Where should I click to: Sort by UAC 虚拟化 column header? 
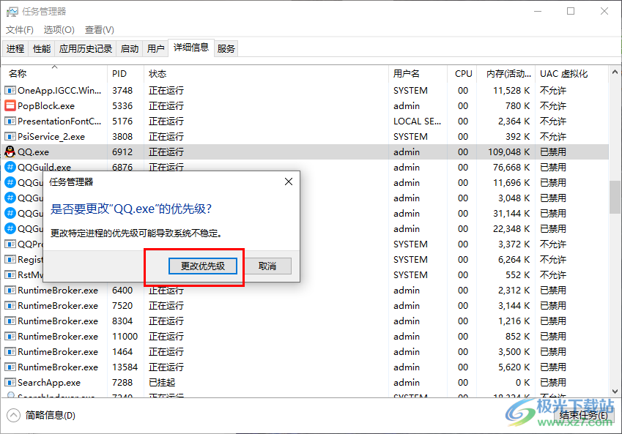(571, 74)
